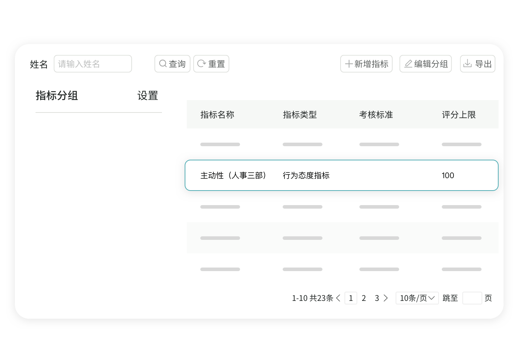Open 设置 next to 指标分组
This screenshot has width=527, height=352.
(x=148, y=95)
